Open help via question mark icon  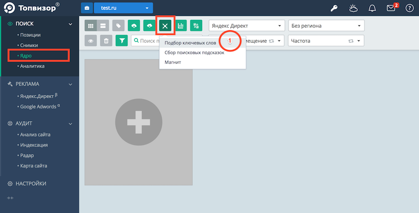[409, 8]
